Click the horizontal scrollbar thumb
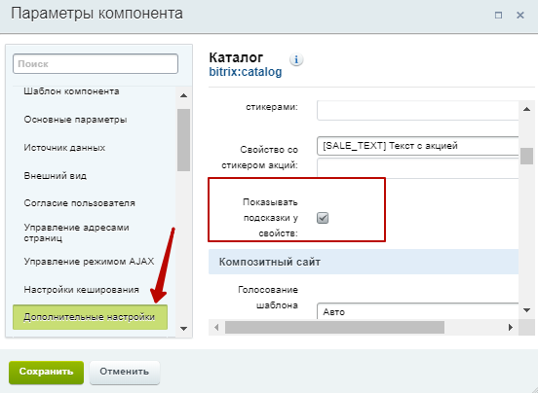The height and width of the screenshot is (393, 538). click(334, 327)
